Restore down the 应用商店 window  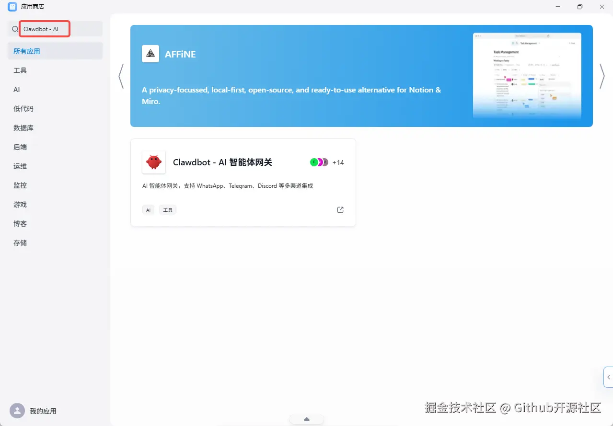(580, 7)
